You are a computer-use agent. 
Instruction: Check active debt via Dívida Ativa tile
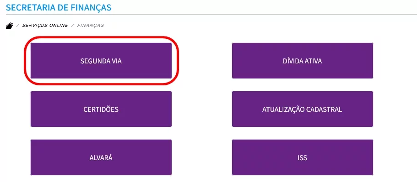[x=303, y=61]
